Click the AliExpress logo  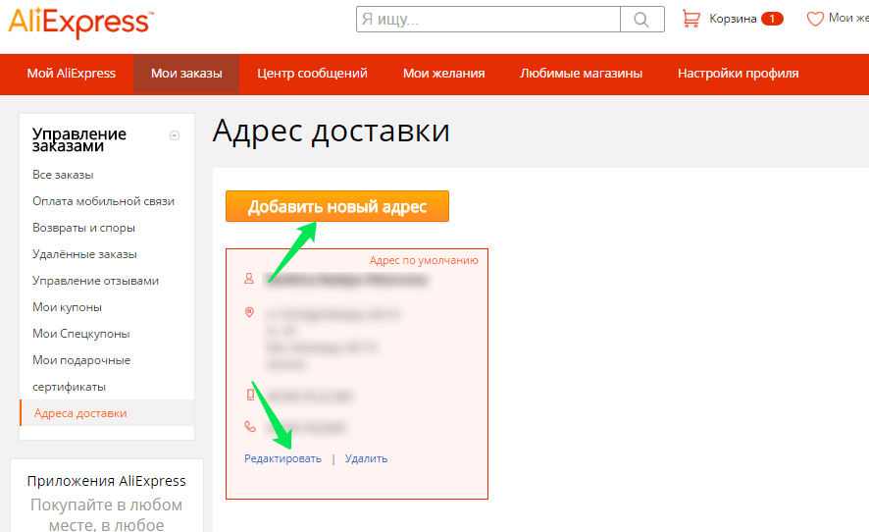(79, 21)
